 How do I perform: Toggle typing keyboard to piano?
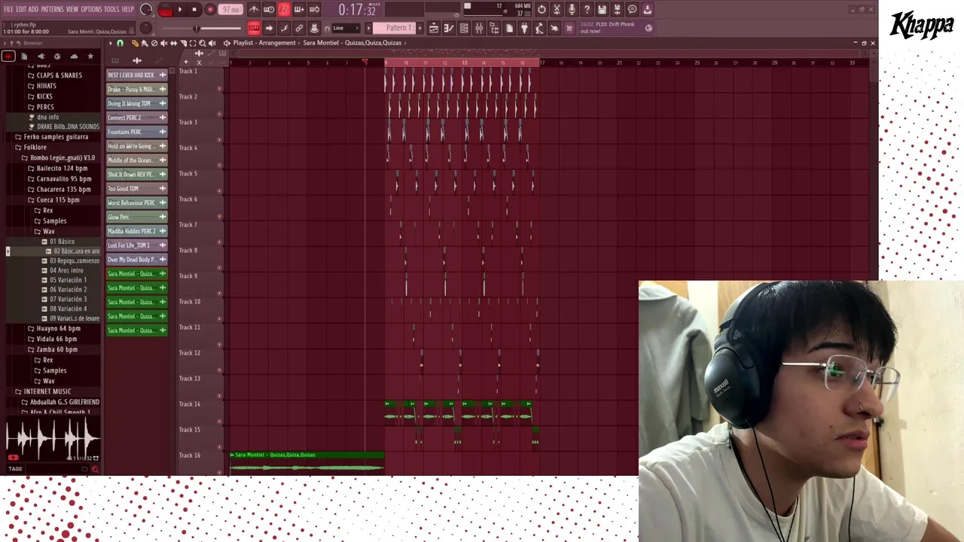point(254,28)
